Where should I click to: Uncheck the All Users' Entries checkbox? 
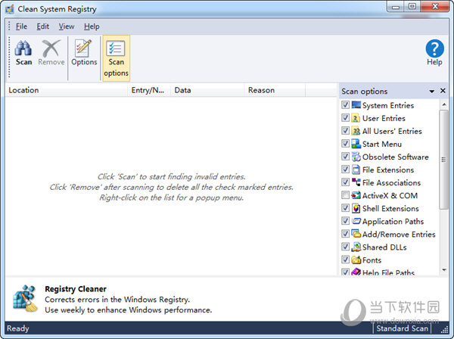(x=345, y=131)
